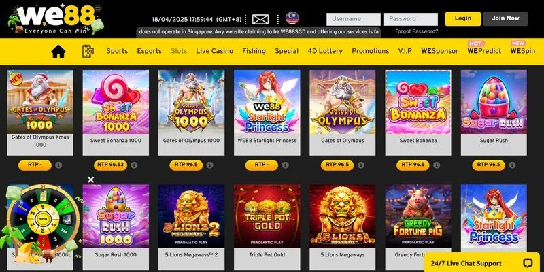Follow the Forgot Password link

tap(417, 31)
